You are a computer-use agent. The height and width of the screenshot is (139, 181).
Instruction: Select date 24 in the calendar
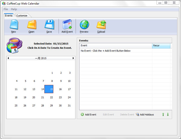[x=69, y=97]
